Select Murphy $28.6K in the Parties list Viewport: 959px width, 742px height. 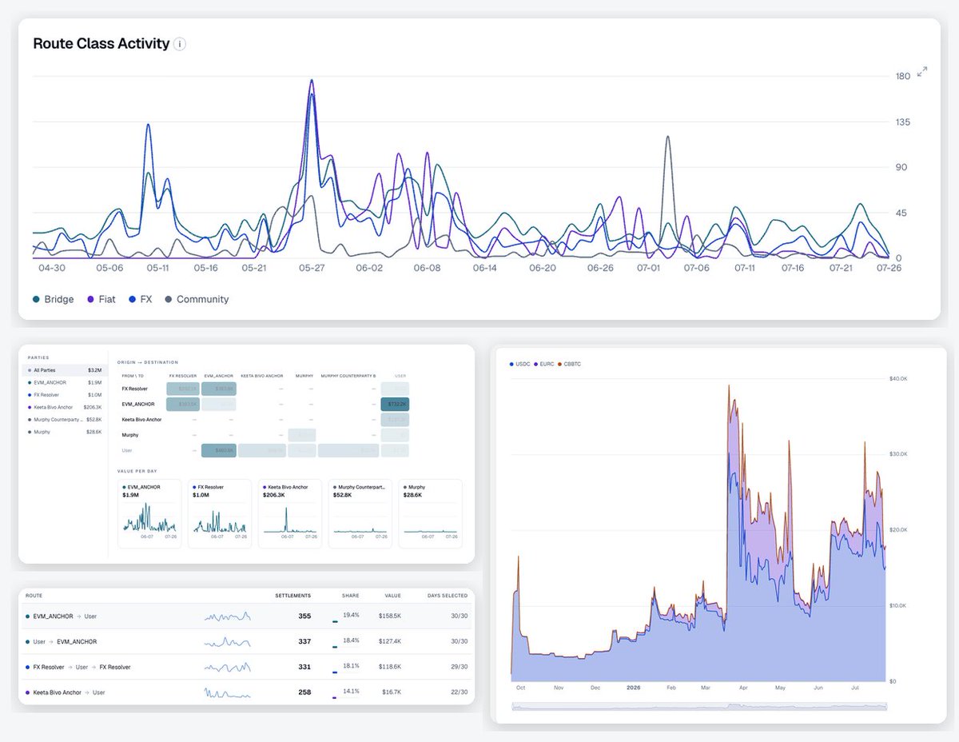[64, 431]
